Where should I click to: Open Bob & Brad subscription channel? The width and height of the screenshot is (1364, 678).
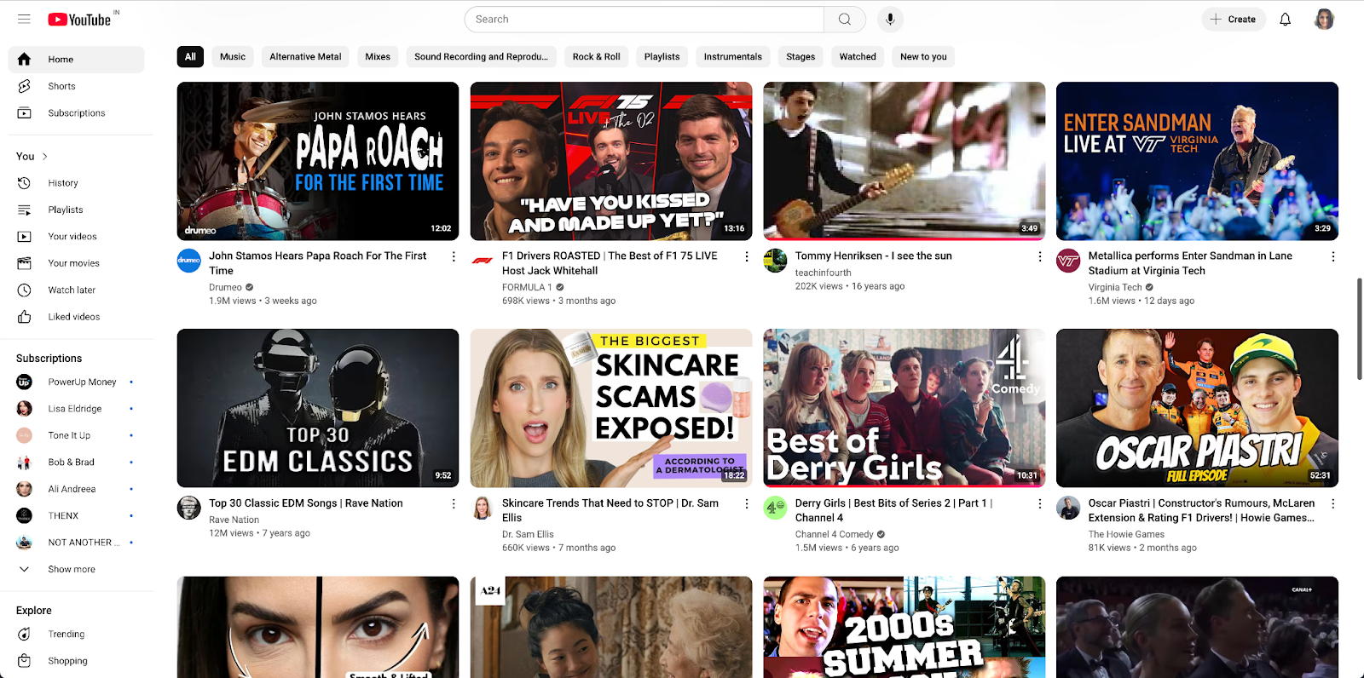76,463
